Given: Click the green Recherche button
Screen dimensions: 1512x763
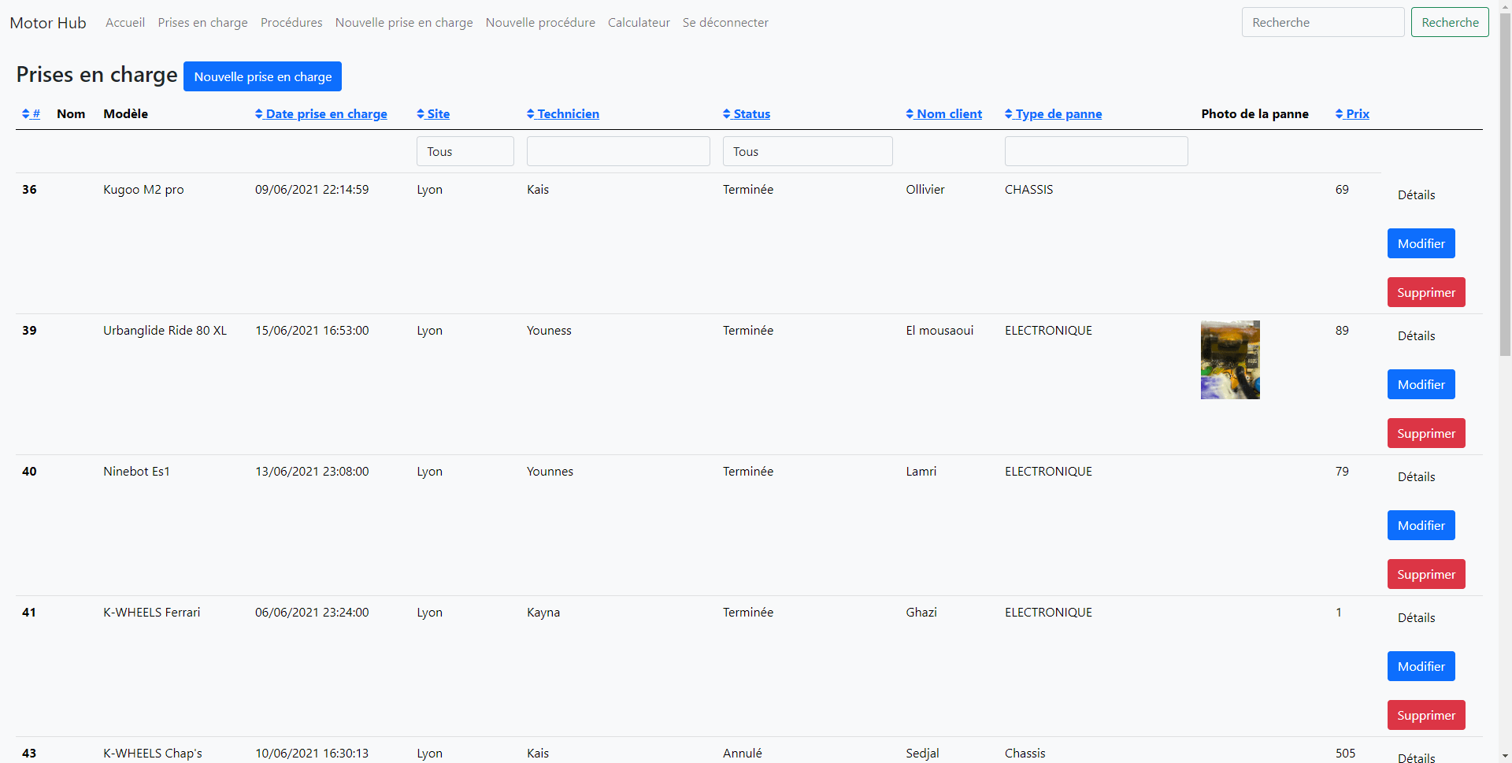Looking at the screenshot, I should pyautogui.click(x=1450, y=22).
